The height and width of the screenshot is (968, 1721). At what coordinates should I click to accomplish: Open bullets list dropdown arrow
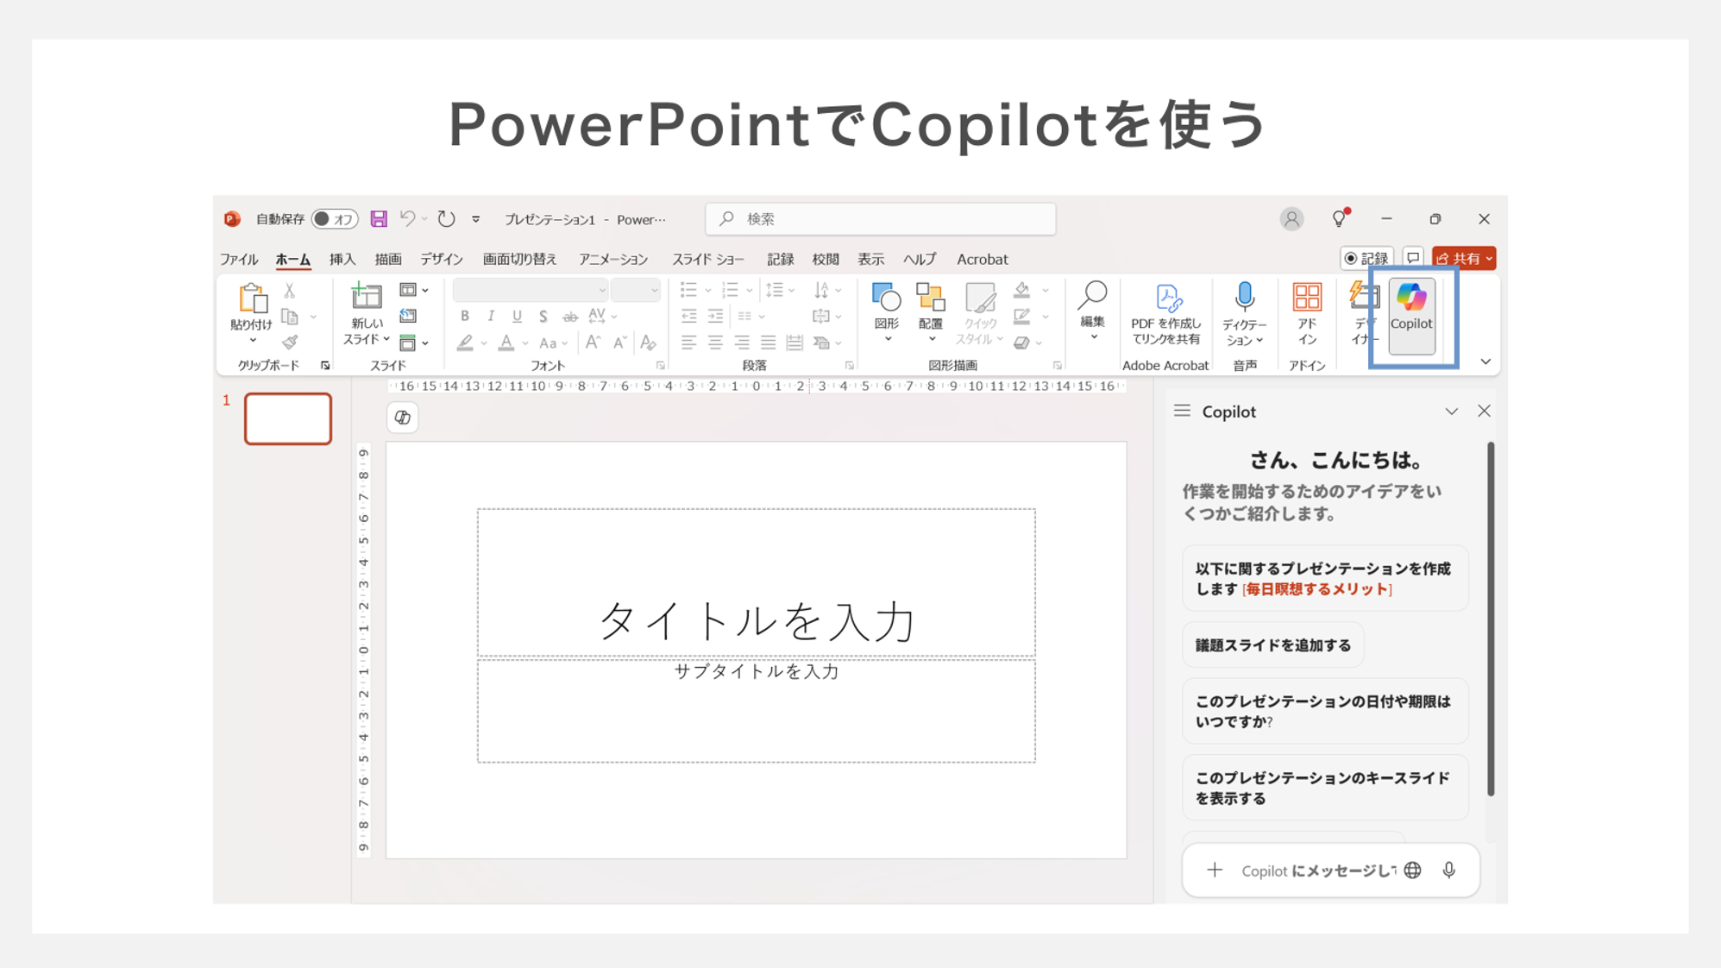tap(707, 291)
